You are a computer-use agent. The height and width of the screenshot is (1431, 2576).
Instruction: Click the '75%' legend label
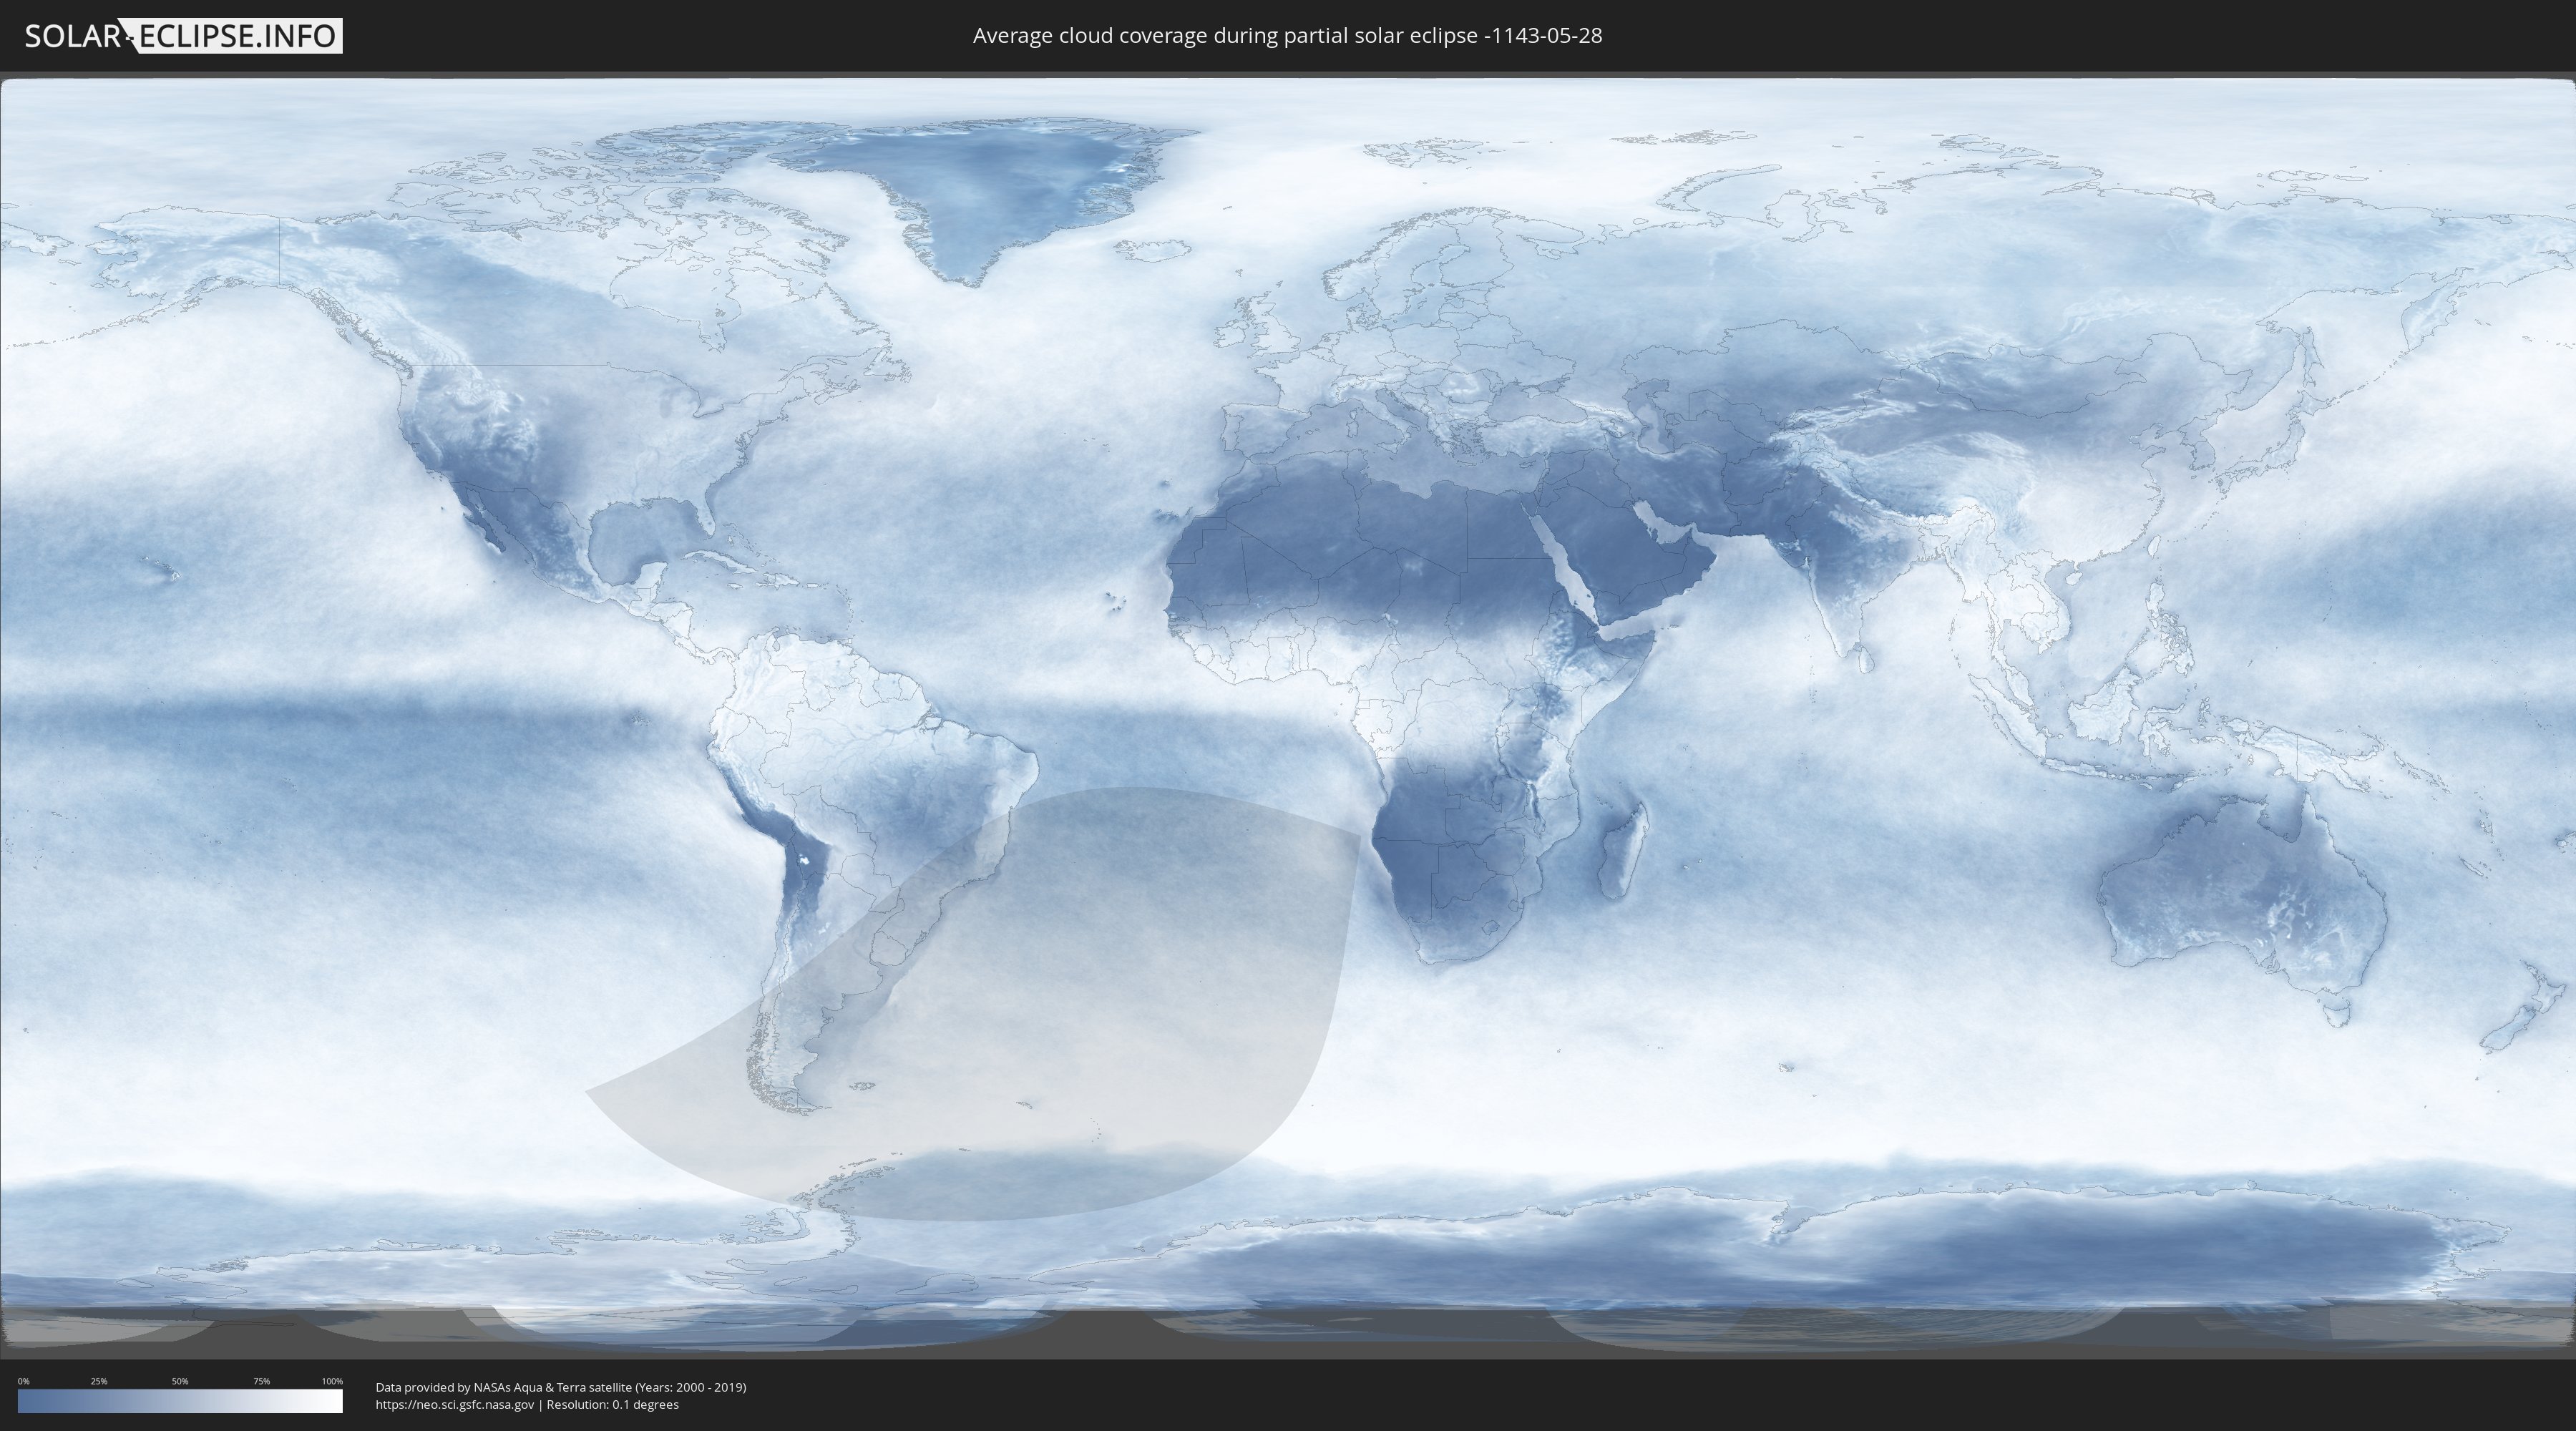(261, 1381)
